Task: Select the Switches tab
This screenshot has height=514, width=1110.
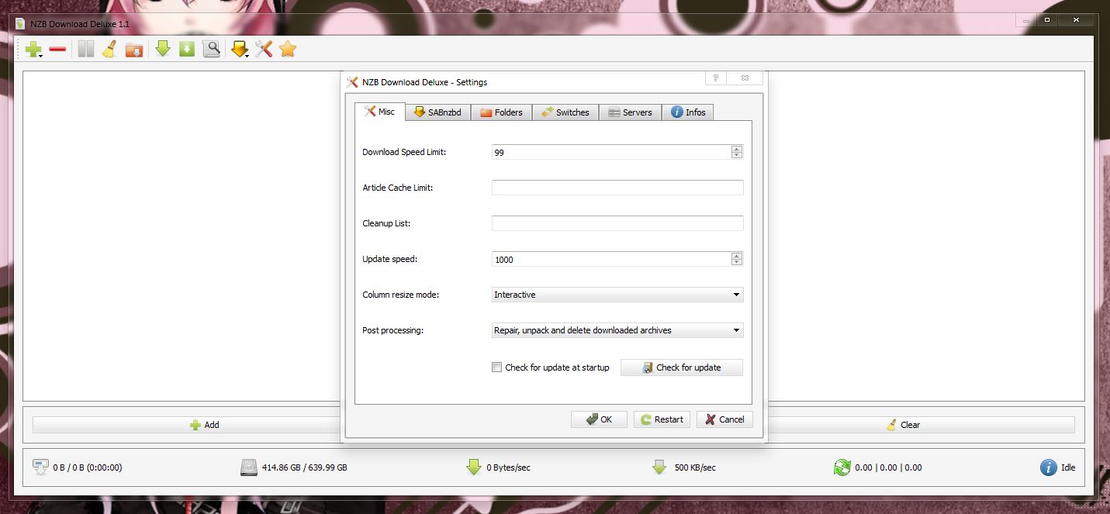Action: tap(565, 112)
